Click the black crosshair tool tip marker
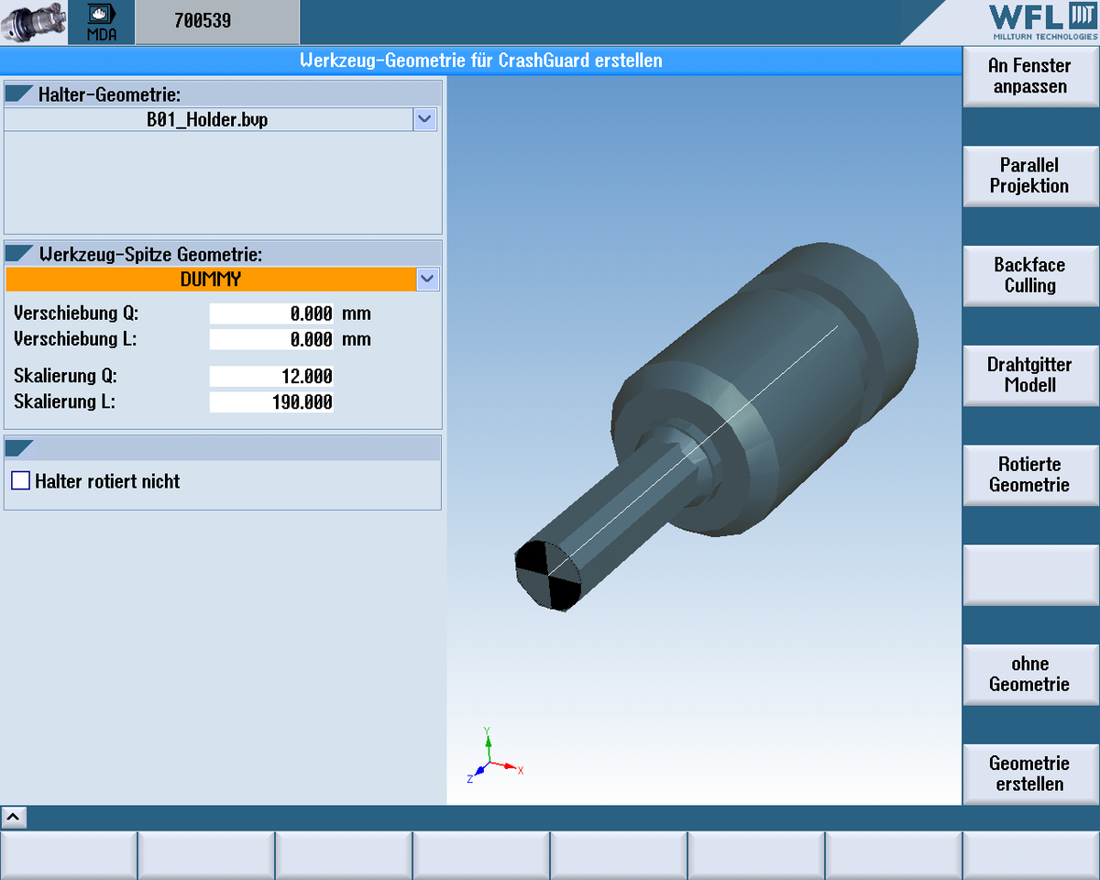Screen dimensions: 1100x880 pyautogui.click(x=548, y=575)
